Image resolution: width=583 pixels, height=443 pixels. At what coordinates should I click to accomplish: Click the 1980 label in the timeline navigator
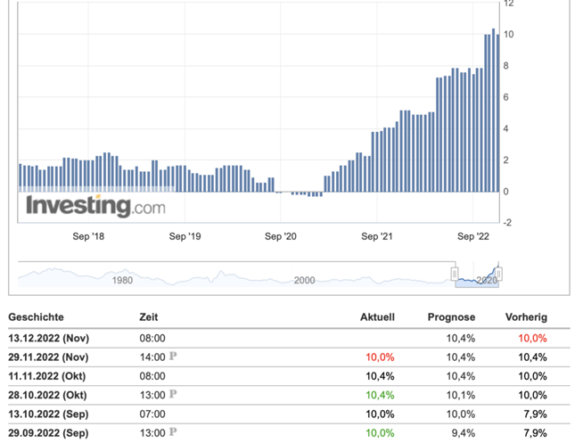click(x=123, y=280)
